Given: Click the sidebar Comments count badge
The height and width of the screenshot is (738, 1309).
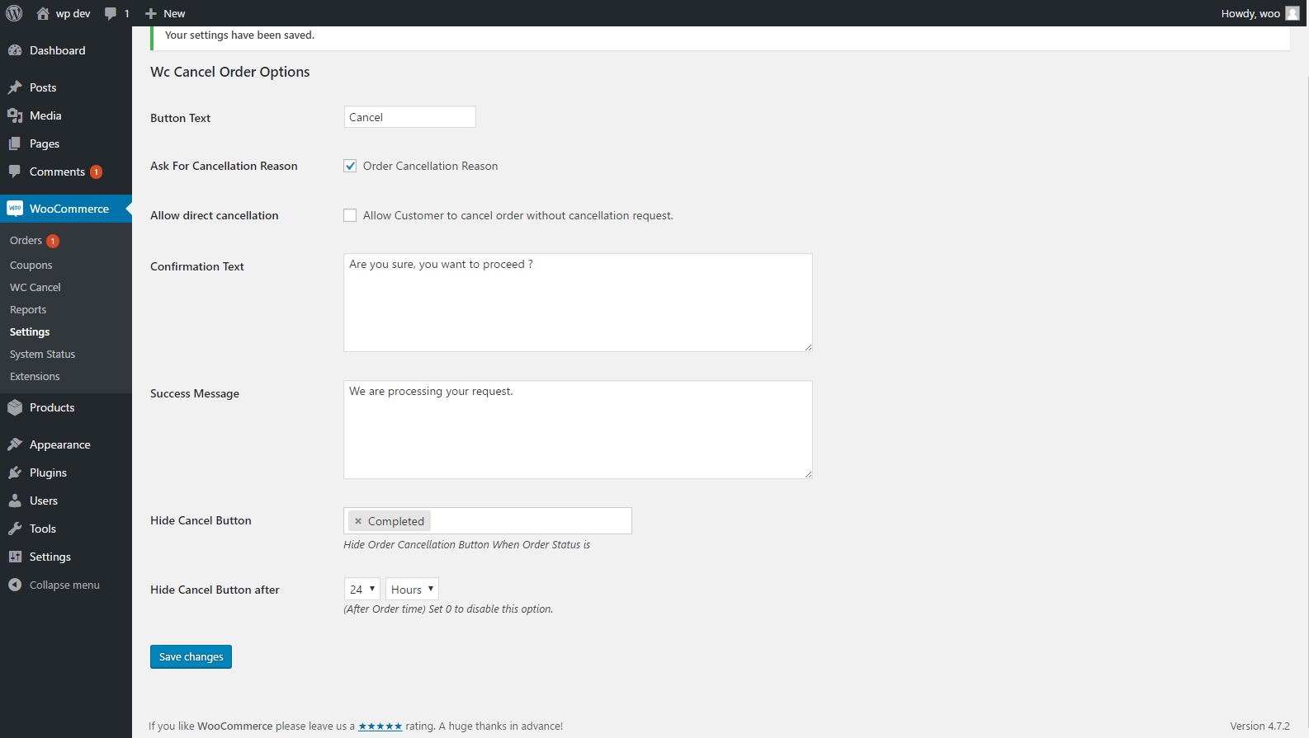Looking at the screenshot, I should tap(97, 172).
